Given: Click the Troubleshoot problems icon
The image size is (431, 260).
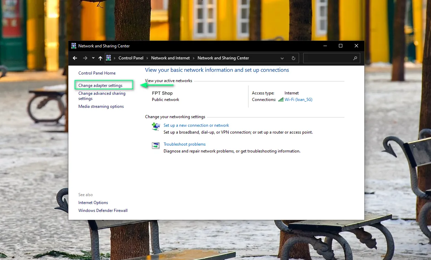Looking at the screenshot, I should click(x=156, y=145).
